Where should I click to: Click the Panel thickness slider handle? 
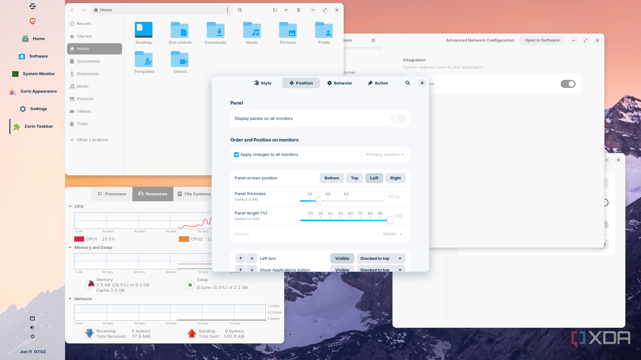(x=319, y=201)
